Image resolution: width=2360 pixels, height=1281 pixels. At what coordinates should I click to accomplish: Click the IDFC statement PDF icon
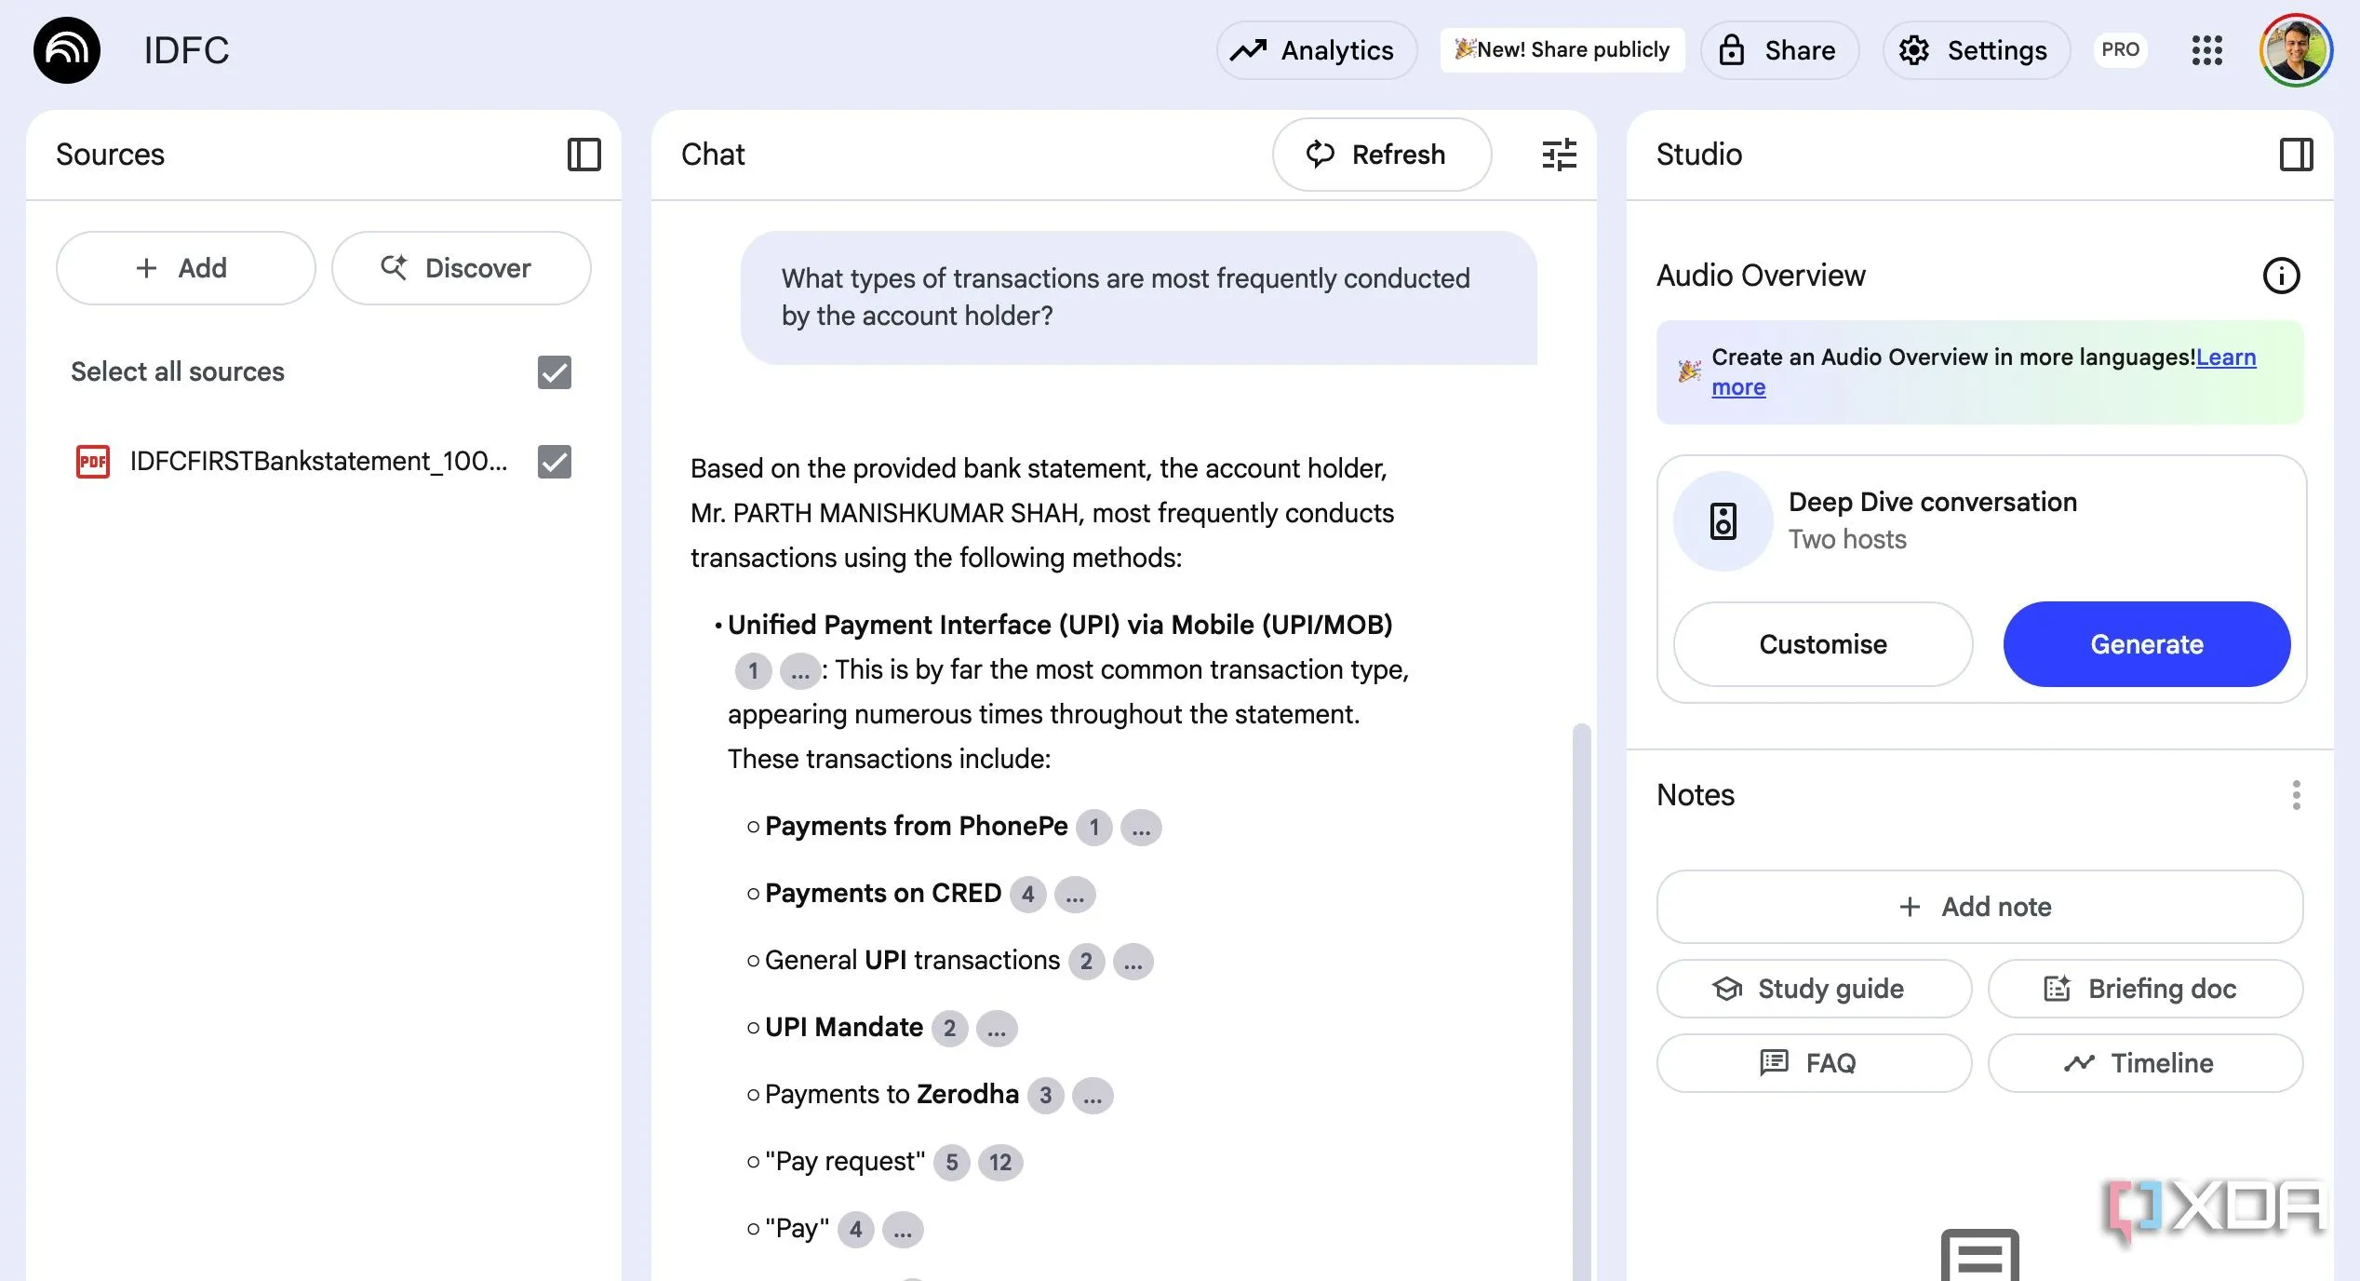(x=92, y=462)
